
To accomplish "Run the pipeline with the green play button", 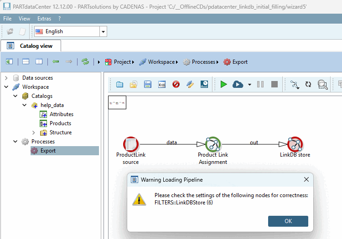I will (x=223, y=84).
